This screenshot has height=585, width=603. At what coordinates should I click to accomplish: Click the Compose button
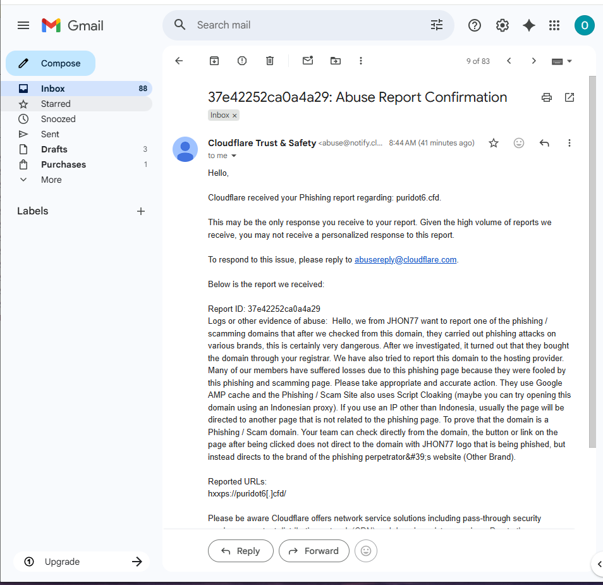tap(51, 63)
